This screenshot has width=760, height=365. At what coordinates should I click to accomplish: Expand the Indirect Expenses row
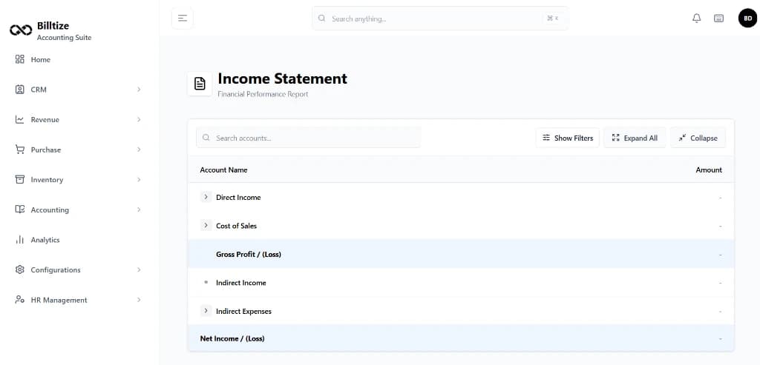tap(206, 311)
